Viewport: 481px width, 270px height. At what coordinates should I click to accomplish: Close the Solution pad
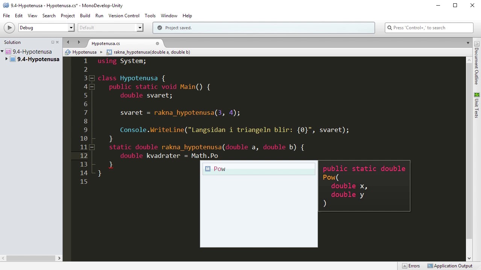[57, 42]
